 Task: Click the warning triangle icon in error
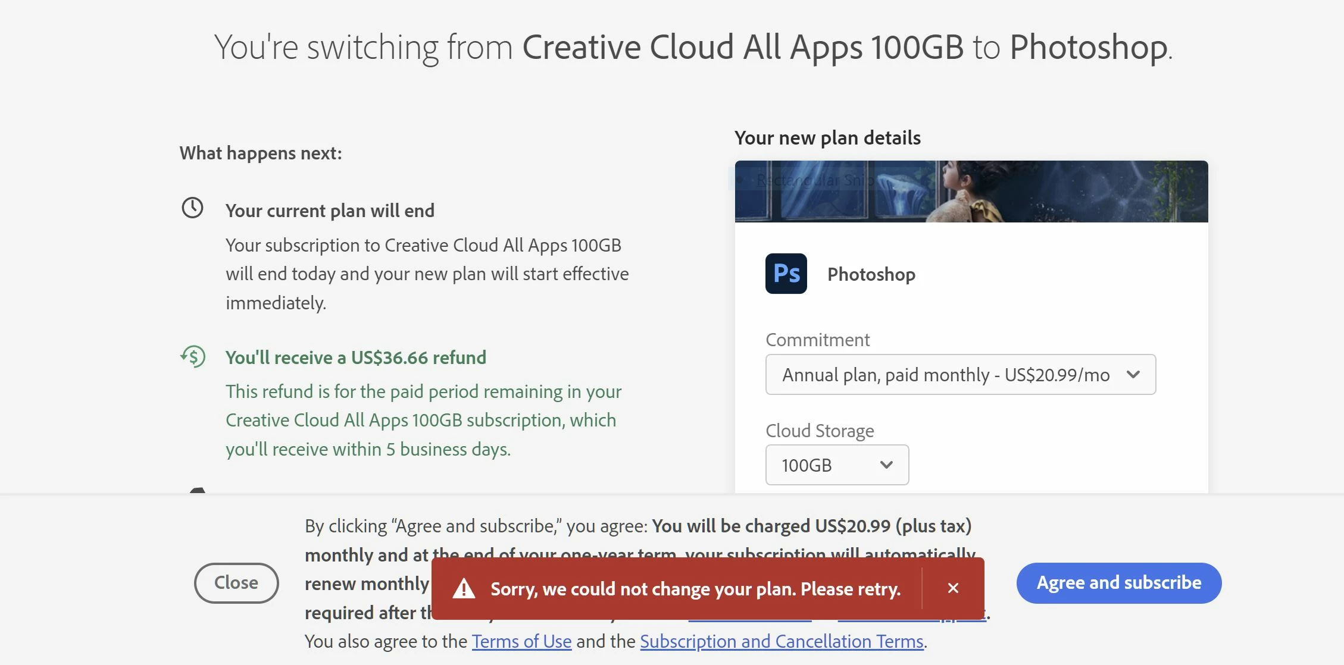[464, 589]
